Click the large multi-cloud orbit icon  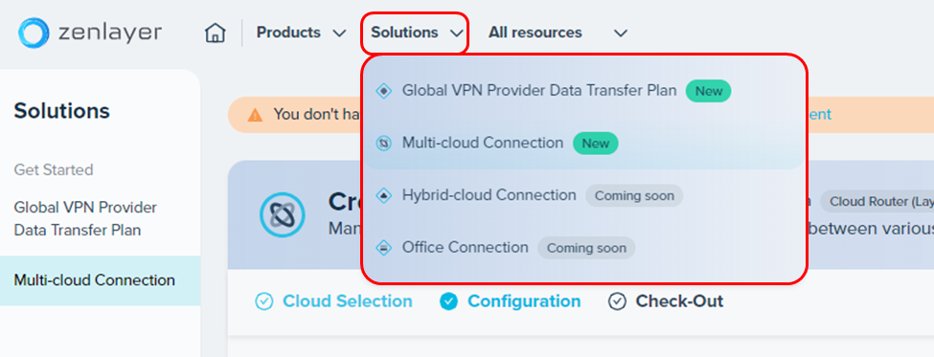[x=283, y=214]
